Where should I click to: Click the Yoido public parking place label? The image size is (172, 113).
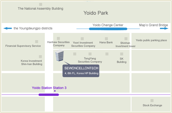pos(151,40)
